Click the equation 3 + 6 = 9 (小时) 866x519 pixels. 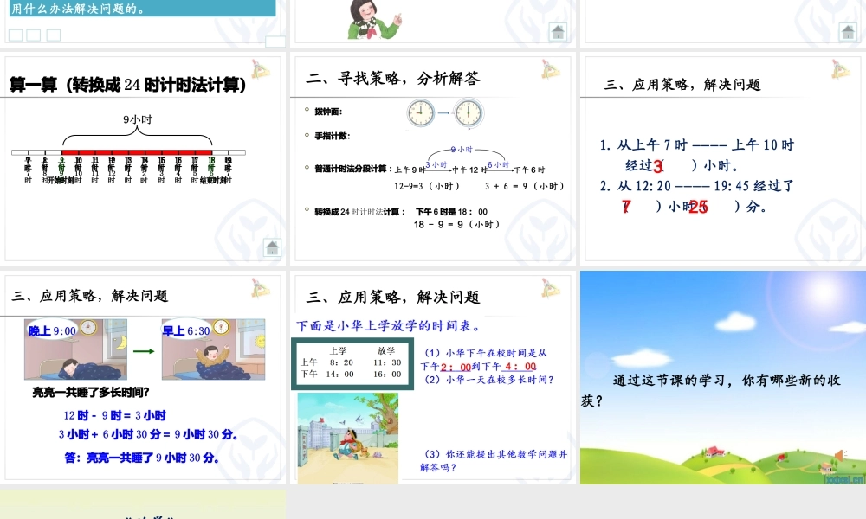(x=525, y=187)
